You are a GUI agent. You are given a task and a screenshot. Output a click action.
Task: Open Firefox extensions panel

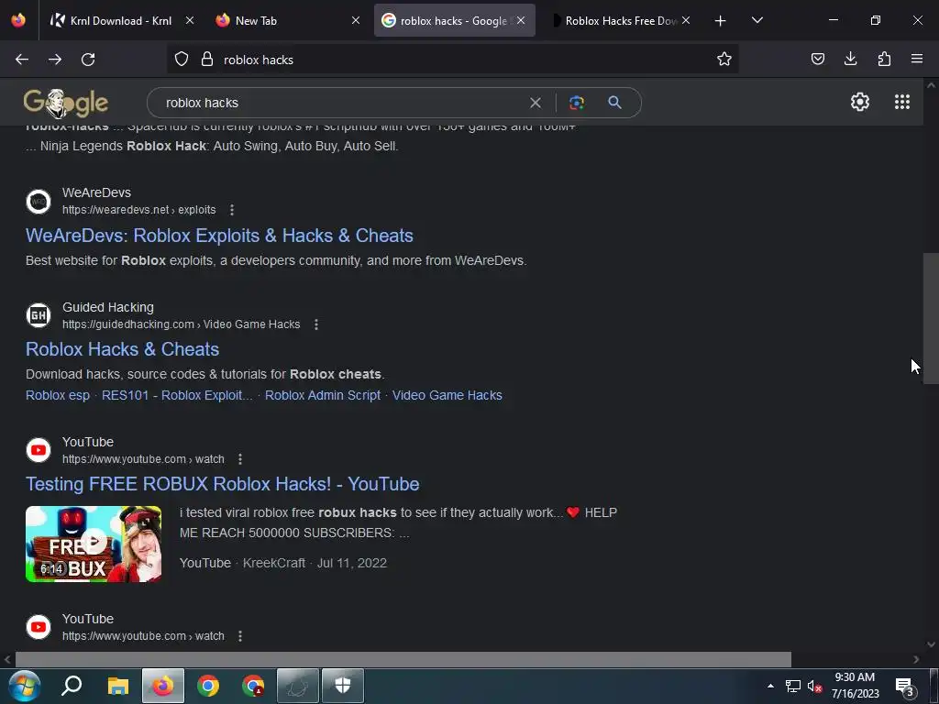click(x=884, y=60)
